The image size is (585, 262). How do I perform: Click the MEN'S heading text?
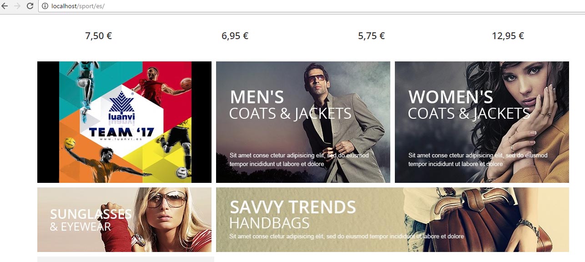coord(257,97)
